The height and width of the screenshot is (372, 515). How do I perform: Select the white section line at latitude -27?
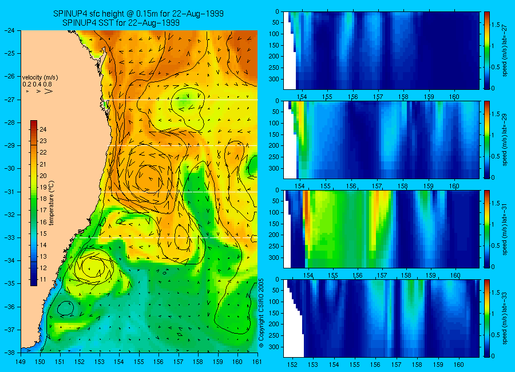click(183, 100)
